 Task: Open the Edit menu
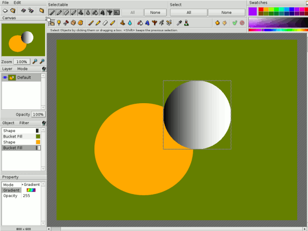[17, 3]
